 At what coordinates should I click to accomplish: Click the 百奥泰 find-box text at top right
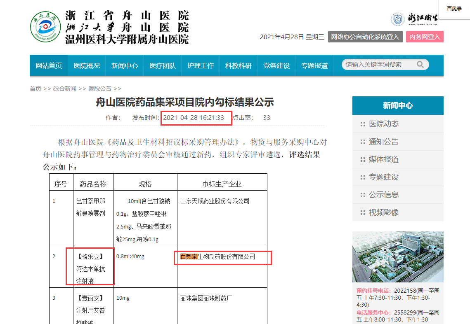tap(454, 8)
